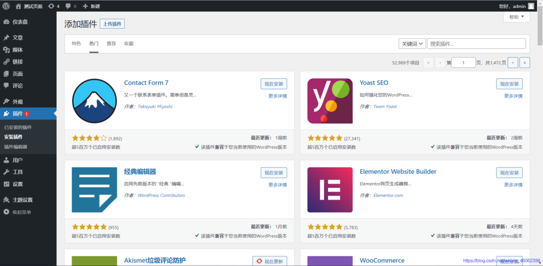Install Contact Form 7 with 现在安装
The height and width of the screenshot is (266, 543).
tap(274, 84)
